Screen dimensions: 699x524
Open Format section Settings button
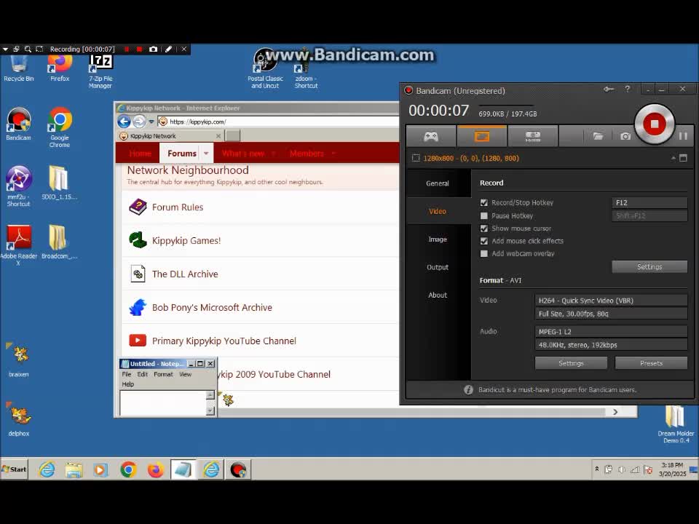tap(571, 363)
